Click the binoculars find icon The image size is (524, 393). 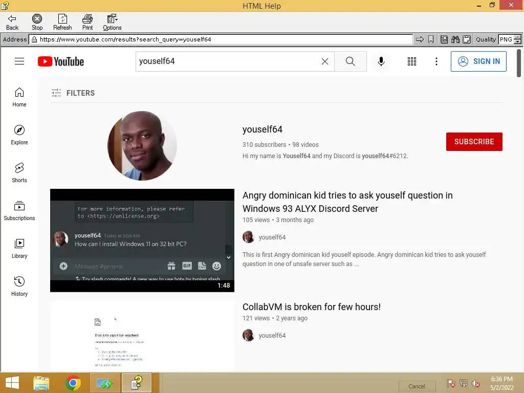point(455,39)
